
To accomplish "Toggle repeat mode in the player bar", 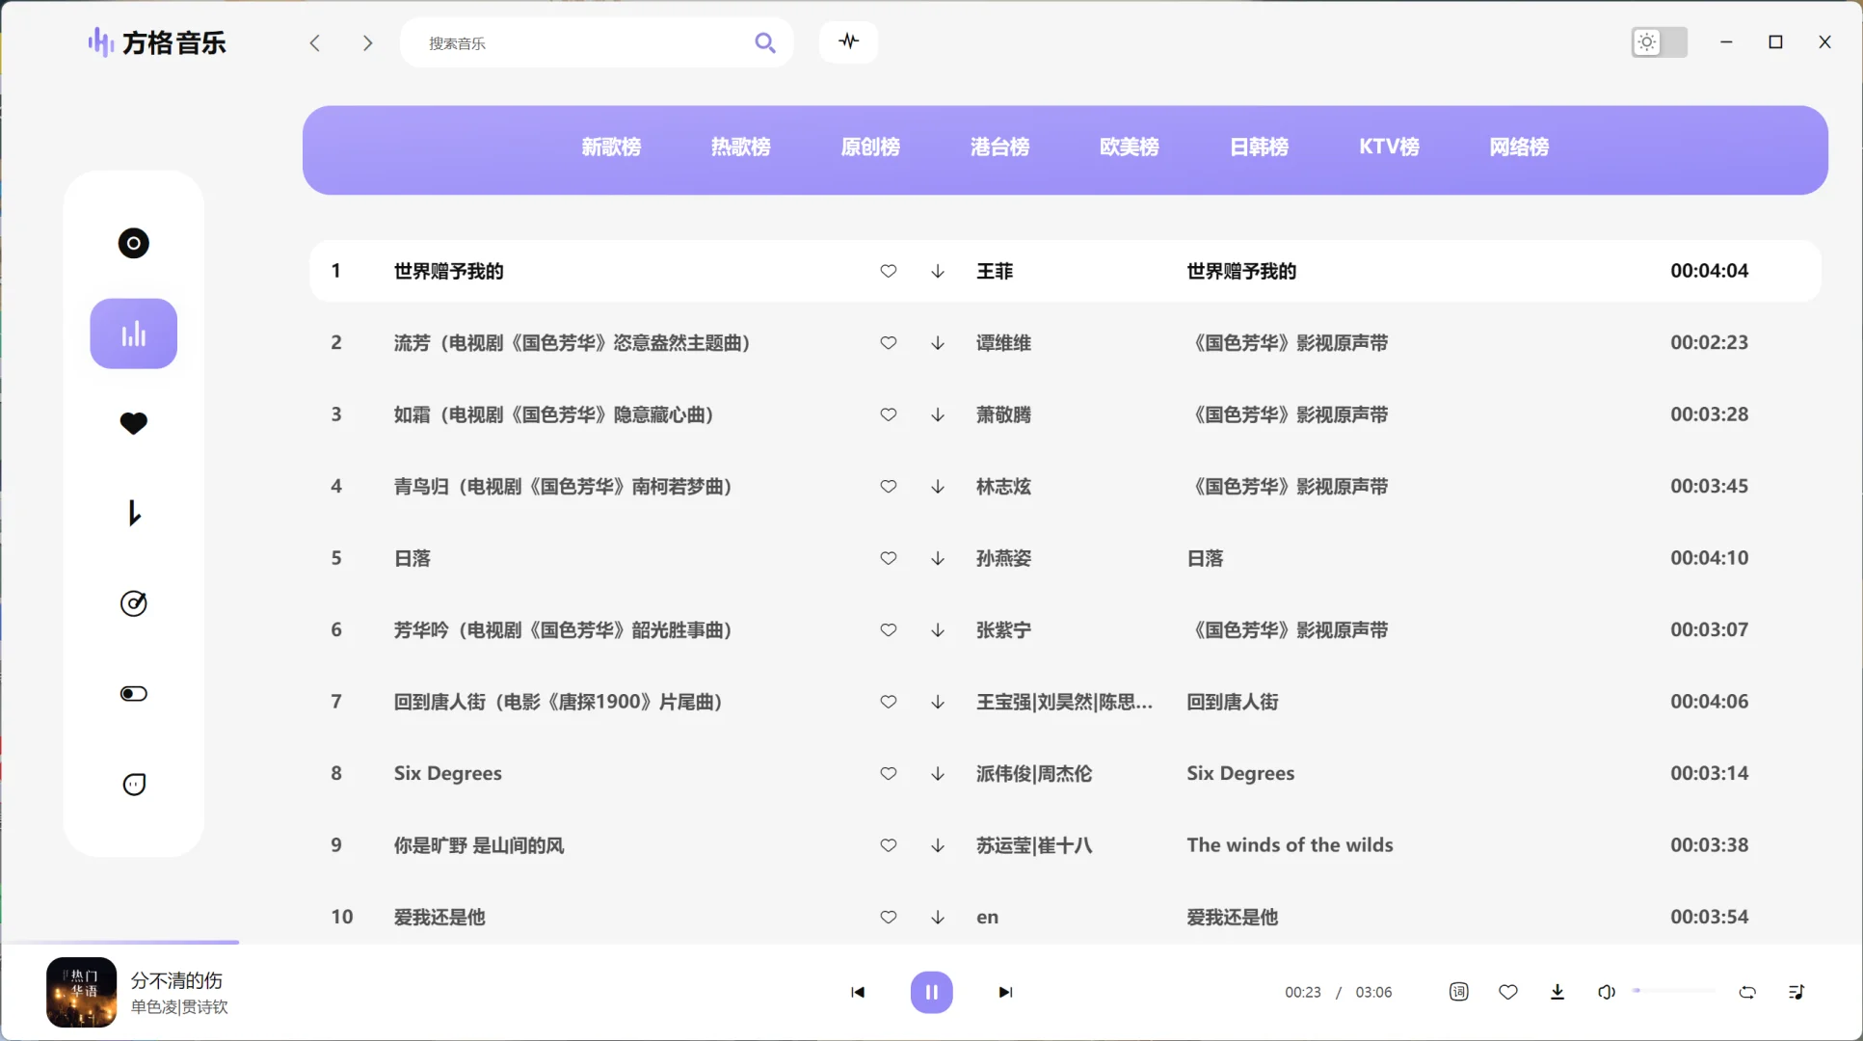I will point(1747,991).
